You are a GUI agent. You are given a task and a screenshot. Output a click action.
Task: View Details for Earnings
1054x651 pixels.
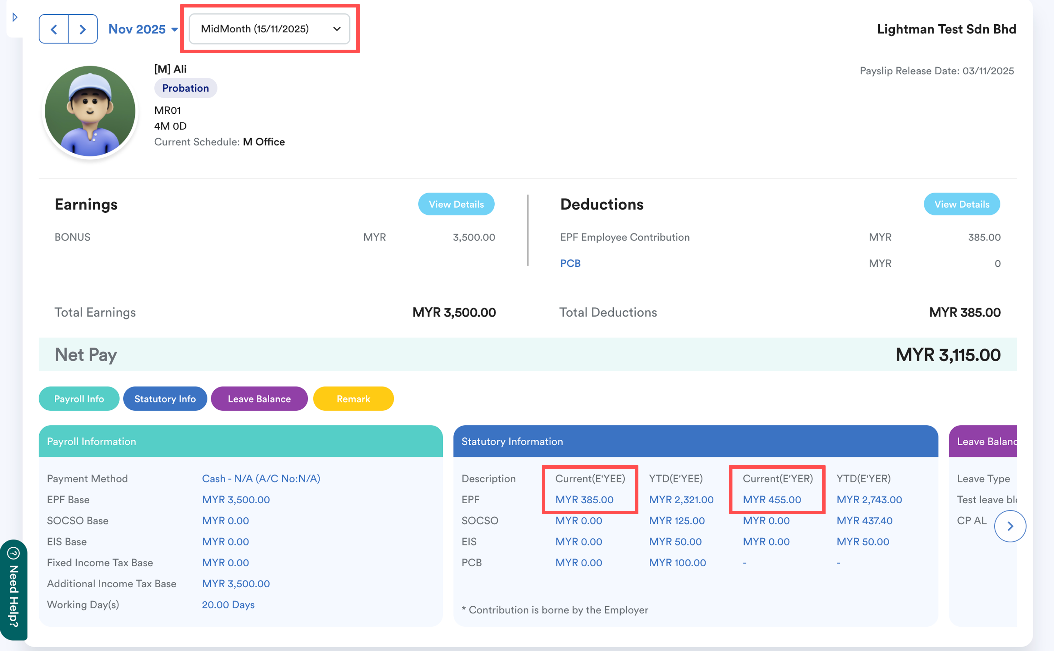[456, 204]
